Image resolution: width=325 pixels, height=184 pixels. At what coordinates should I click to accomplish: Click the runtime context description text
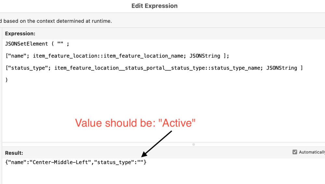[57, 21]
